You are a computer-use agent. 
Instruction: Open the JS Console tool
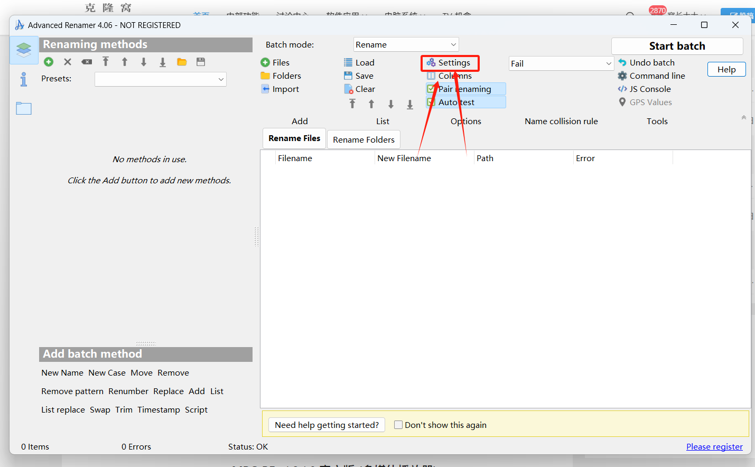click(x=645, y=89)
